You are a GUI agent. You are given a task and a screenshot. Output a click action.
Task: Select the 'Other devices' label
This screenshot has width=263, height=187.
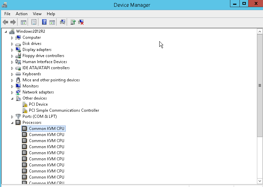(x=35, y=98)
